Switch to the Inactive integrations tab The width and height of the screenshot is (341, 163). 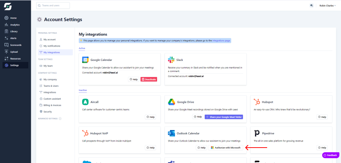(83, 90)
